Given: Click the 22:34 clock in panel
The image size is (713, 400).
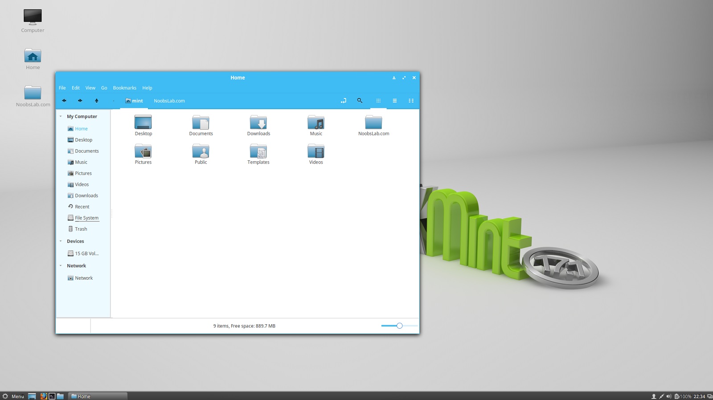Looking at the screenshot, I should (699, 396).
